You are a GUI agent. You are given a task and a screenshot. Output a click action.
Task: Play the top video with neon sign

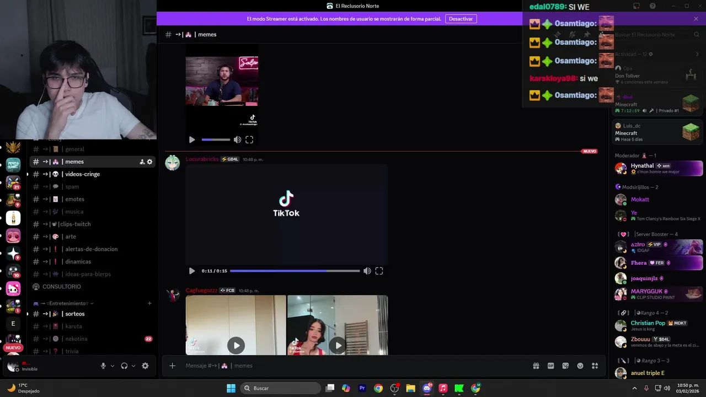(x=192, y=140)
